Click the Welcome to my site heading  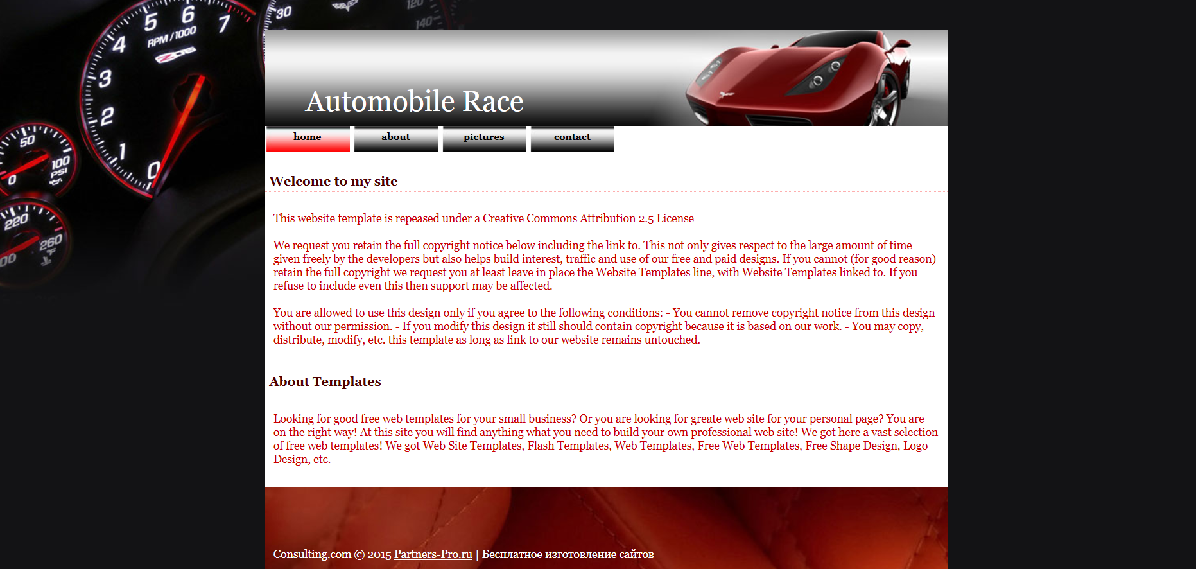tap(333, 181)
